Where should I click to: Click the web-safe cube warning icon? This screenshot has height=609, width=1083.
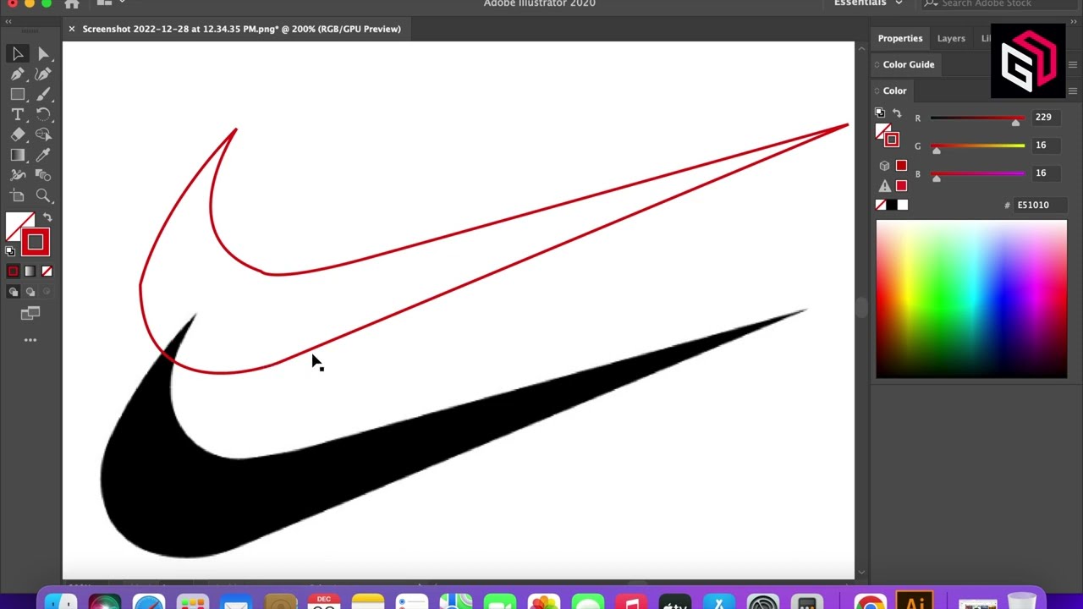pos(885,166)
